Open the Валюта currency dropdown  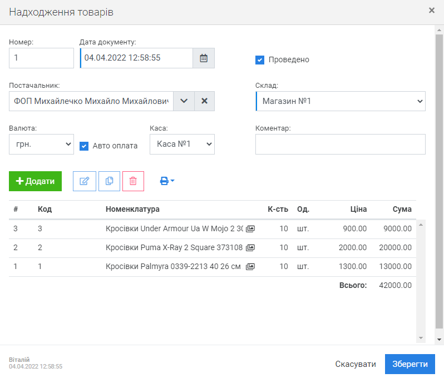[x=41, y=144]
